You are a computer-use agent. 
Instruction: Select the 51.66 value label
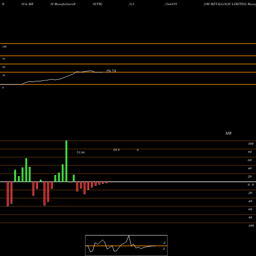(81, 152)
